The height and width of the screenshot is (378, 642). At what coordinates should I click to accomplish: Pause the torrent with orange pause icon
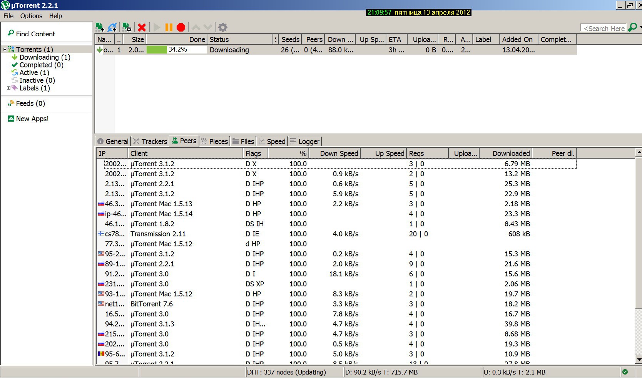coord(169,27)
